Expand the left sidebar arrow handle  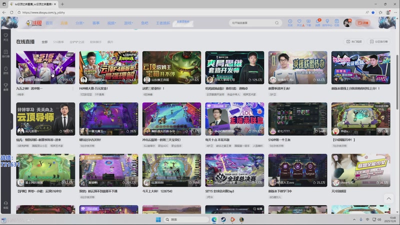10,122
